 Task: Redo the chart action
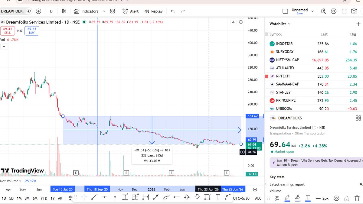point(183,11)
